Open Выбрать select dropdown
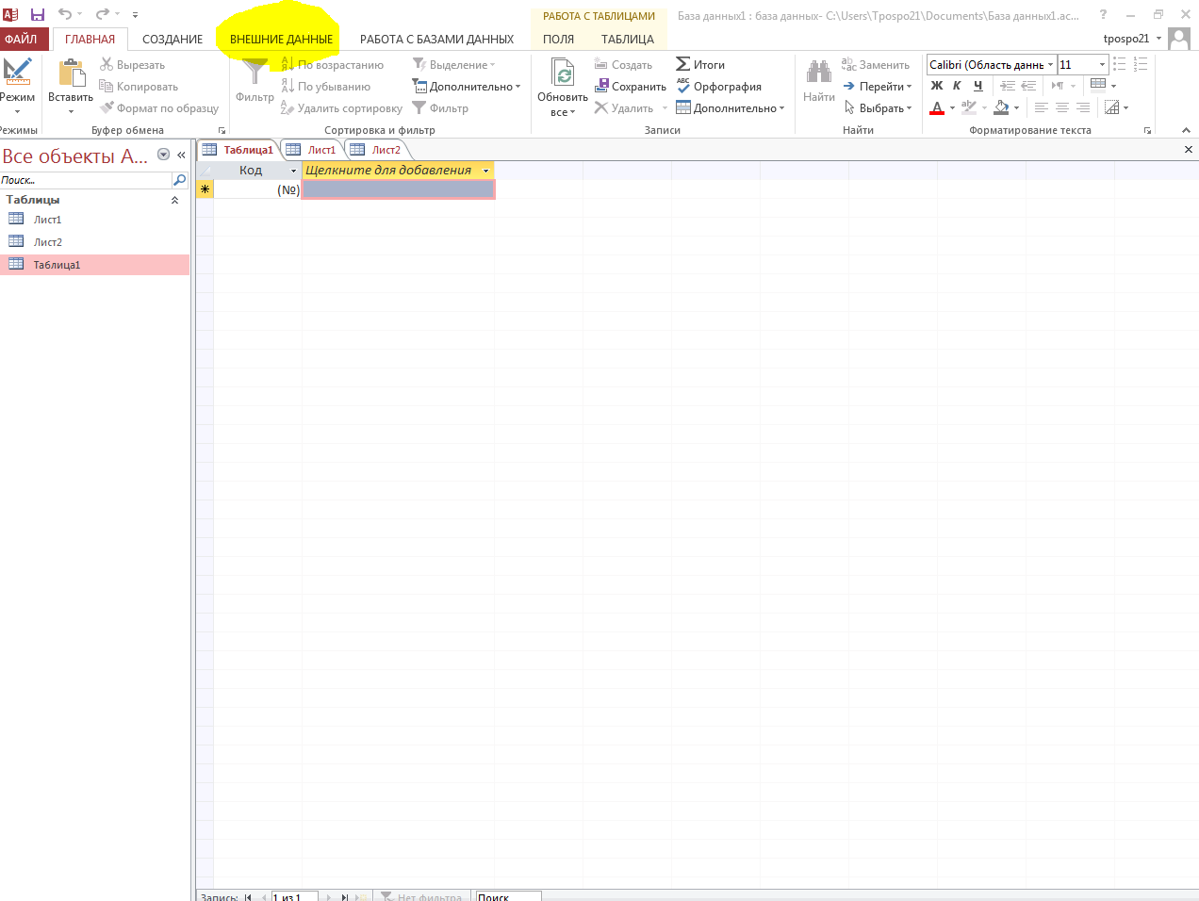 click(877, 108)
